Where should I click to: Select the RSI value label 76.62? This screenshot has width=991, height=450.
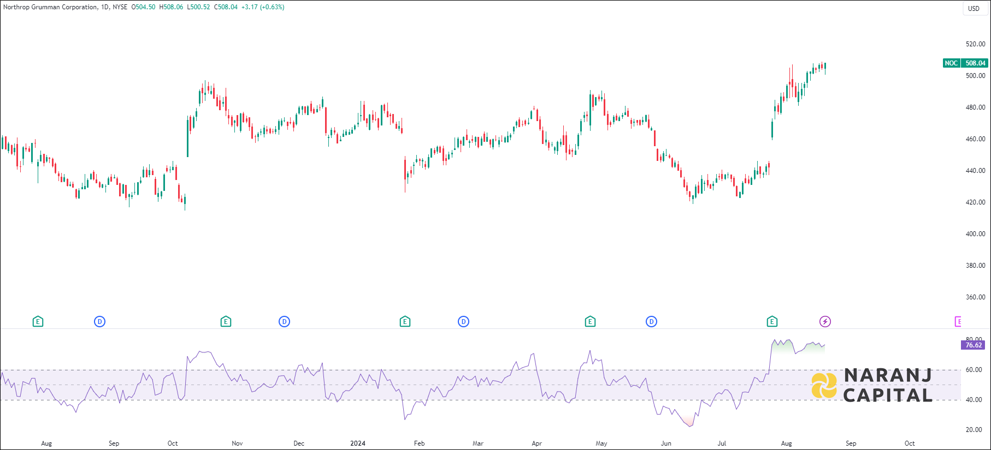coord(974,345)
